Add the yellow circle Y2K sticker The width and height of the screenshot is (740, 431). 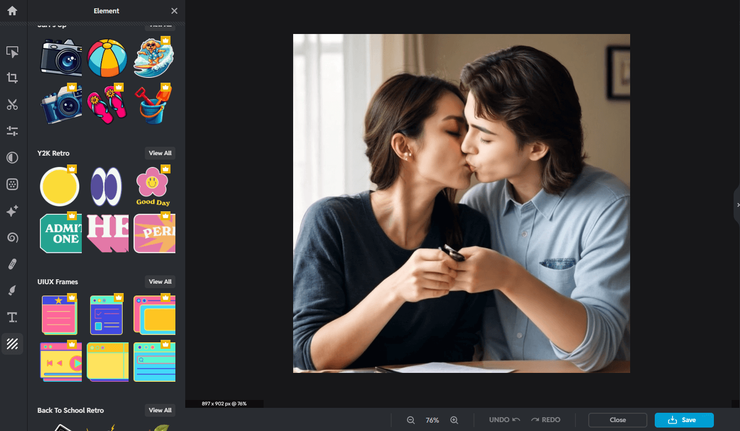click(60, 186)
